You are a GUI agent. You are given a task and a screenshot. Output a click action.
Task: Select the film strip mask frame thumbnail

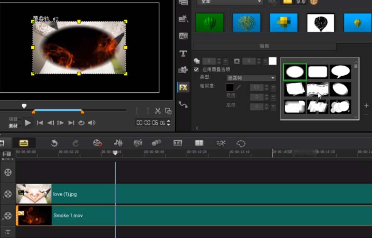pos(317,89)
